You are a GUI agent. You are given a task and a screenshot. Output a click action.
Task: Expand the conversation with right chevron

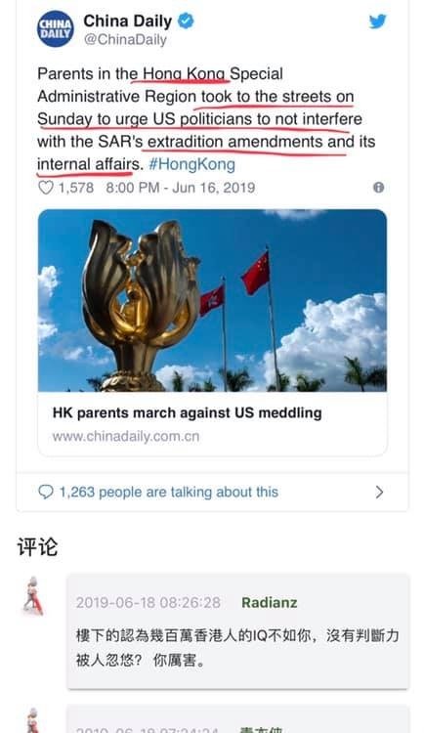(380, 492)
